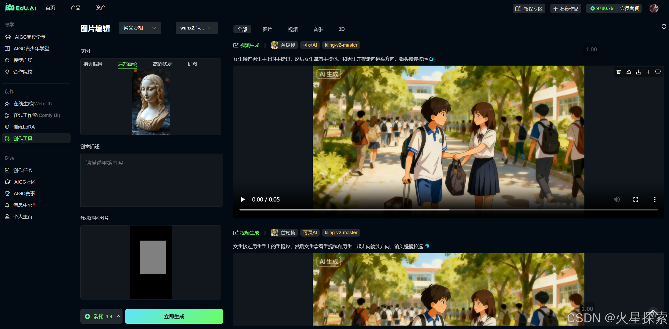Screen dimensions: 669x329
Task: Toggle fullscreen on the first video
Action: [636, 199]
